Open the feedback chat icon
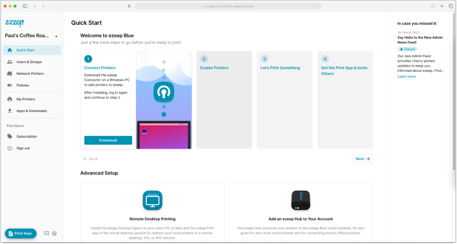This screenshot has height=244, width=457. pyautogui.click(x=46, y=233)
